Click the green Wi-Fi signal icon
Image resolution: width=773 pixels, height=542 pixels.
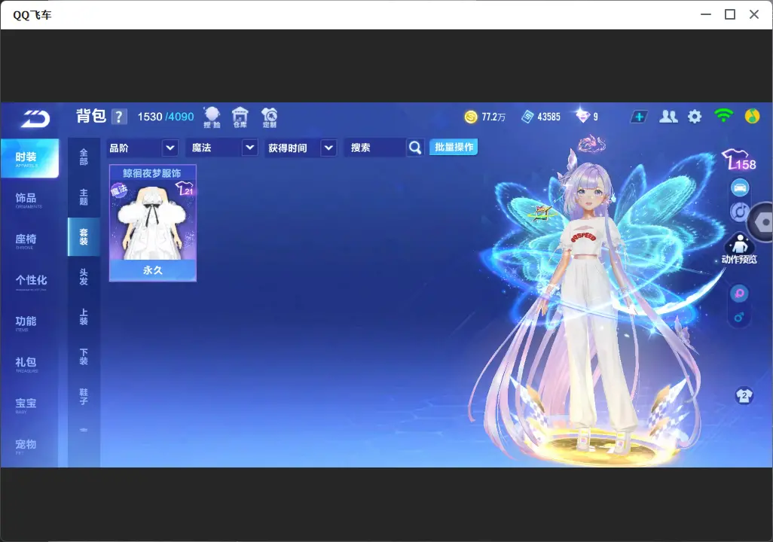[723, 116]
